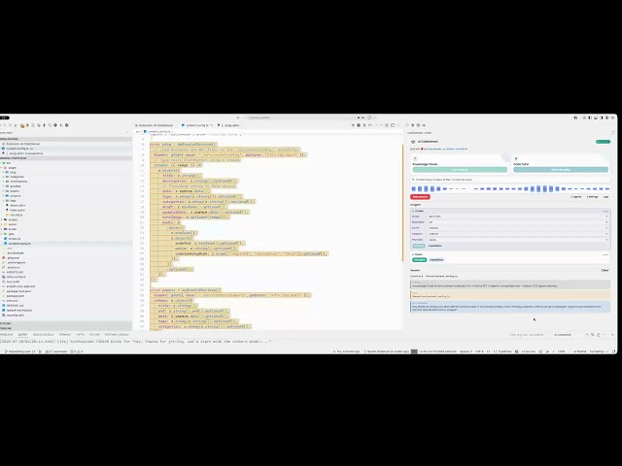Open the Model dropdown in Coder section

(518, 216)
